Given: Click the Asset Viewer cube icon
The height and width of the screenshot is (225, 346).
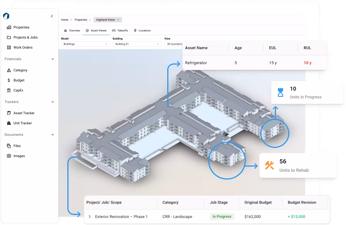Looking at the screenshot, I should click(87, 30).
